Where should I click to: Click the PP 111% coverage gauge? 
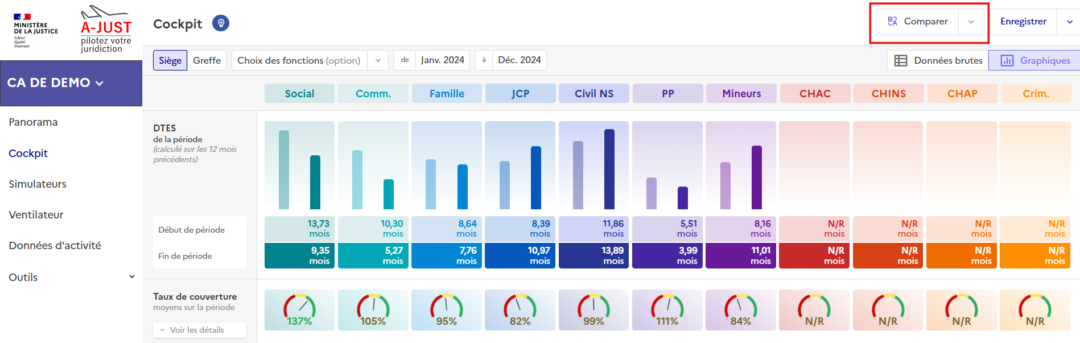coord(667,310)
